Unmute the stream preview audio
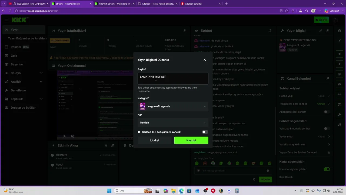 pyautogui.click(x=72, y=136)
